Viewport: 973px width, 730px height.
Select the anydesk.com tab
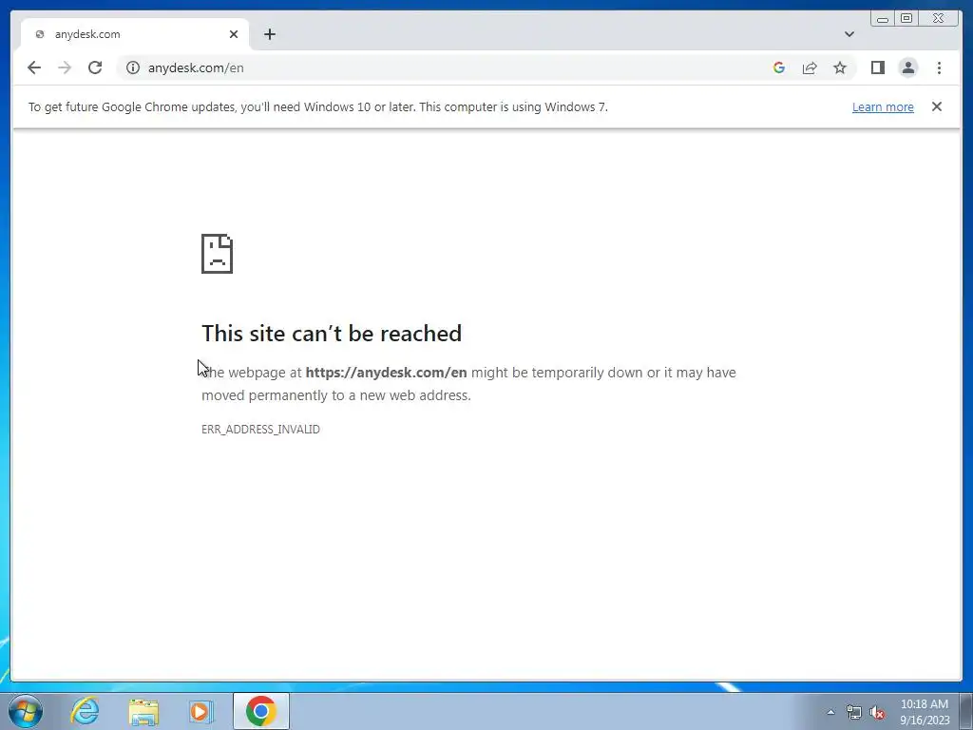135,34
